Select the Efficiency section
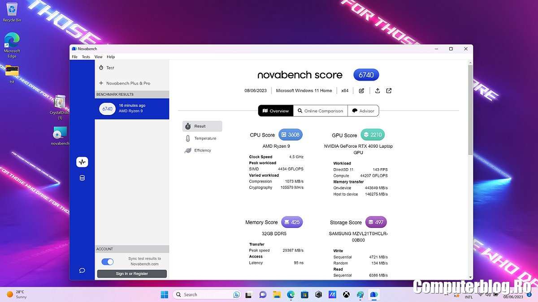 202,151
